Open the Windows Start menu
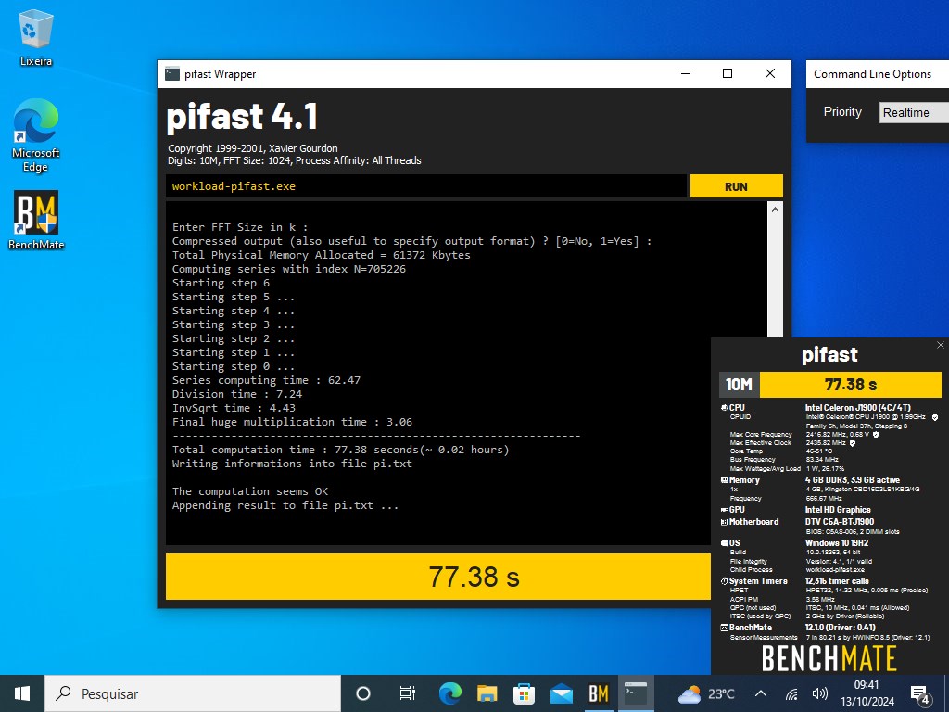The image size is (949, 712). point(22,693)
